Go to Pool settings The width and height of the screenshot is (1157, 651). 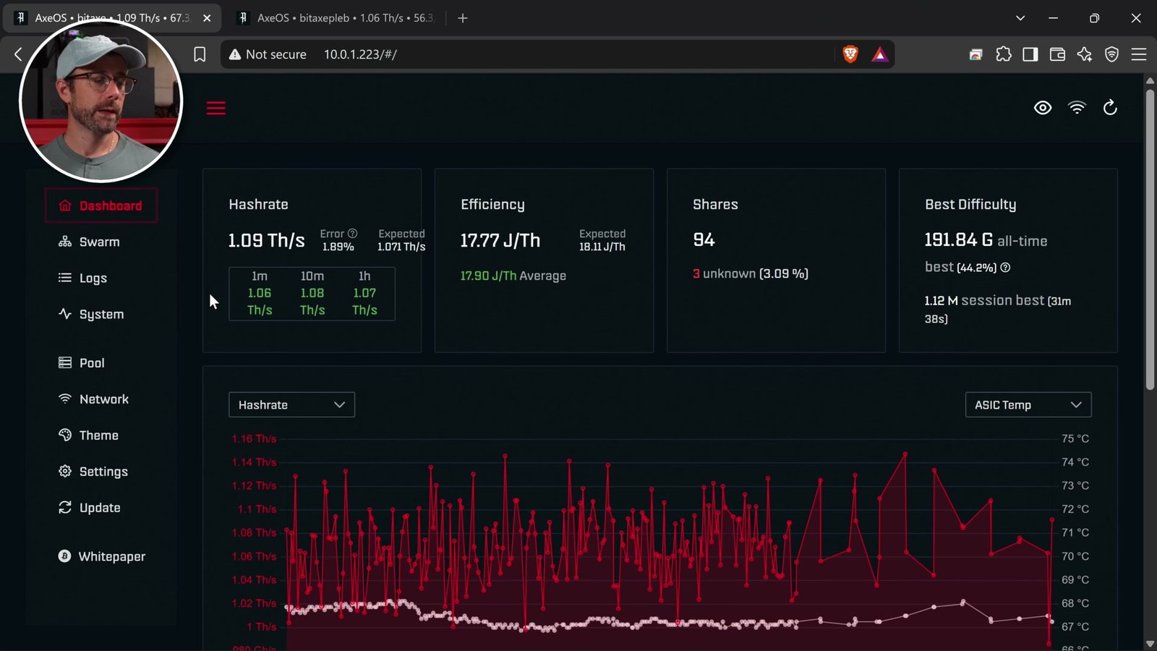pyautogui.click(x=81, y=362)
